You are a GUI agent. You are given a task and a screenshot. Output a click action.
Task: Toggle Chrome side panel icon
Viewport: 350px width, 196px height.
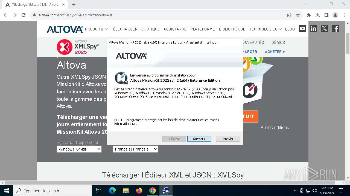pos(326,15)
